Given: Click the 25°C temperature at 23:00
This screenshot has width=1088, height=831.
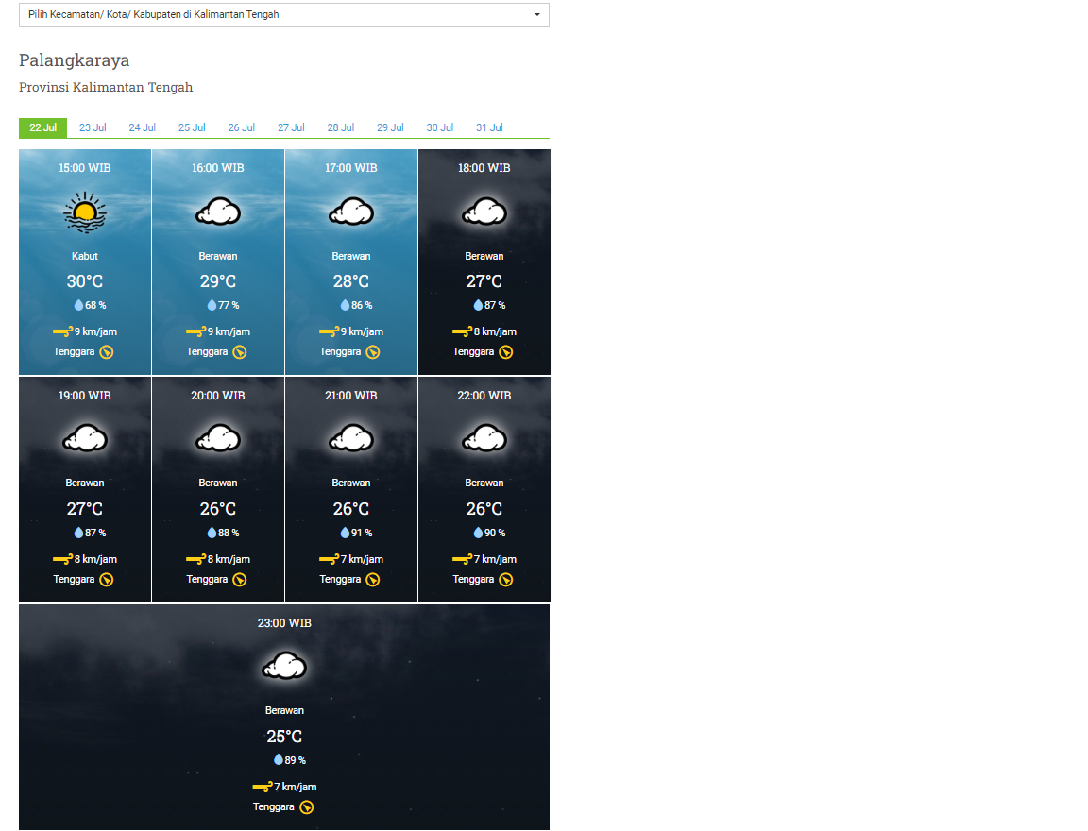Looking at the screenshot, I should click(x=284, y=737).
